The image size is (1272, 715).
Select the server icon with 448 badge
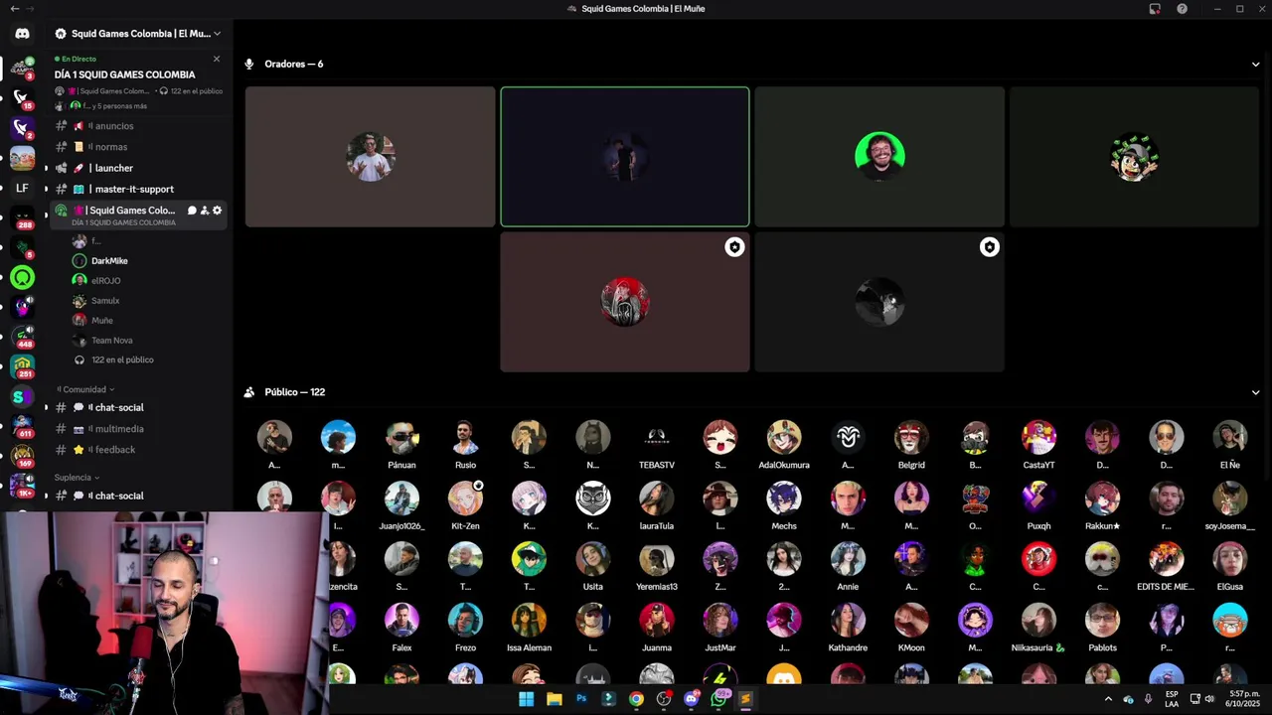22,337
